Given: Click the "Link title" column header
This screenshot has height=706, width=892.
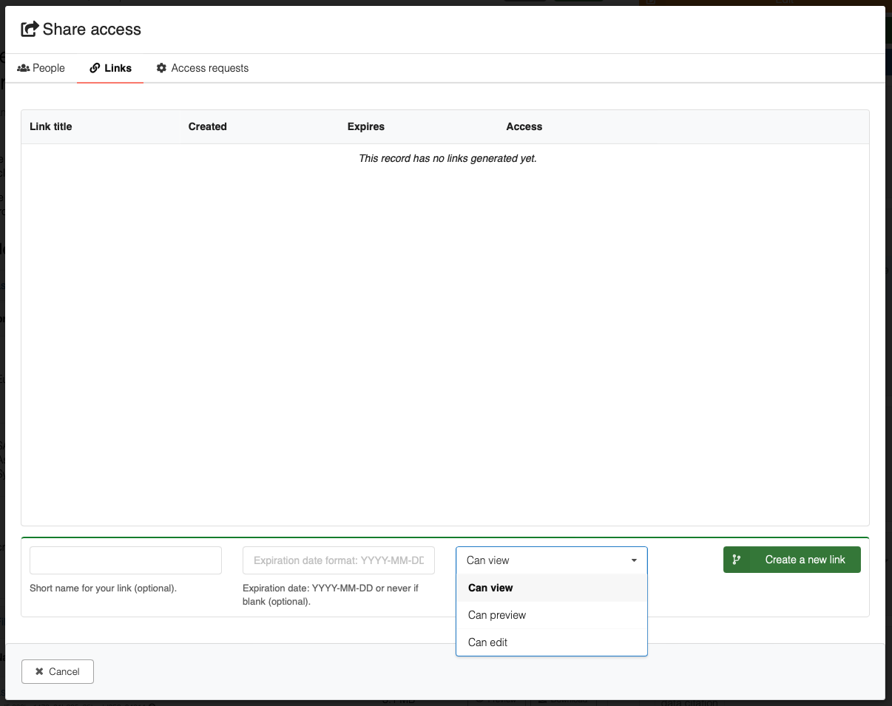Looking at the screenshot, I should pyautogui.click(x=51, y=126).
